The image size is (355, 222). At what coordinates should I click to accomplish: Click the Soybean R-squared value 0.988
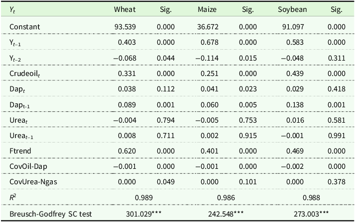tap(312, 198)
